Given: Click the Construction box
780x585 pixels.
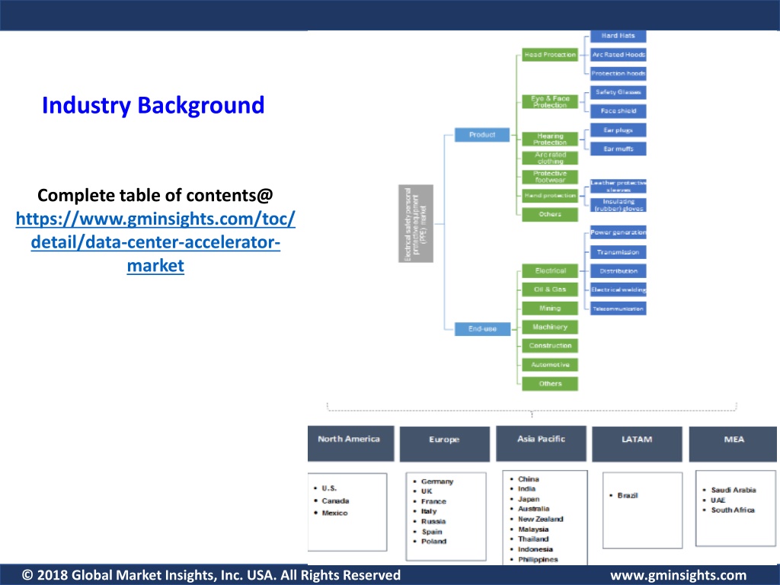Looking at the screenshot, I should (x=550, y=346).
